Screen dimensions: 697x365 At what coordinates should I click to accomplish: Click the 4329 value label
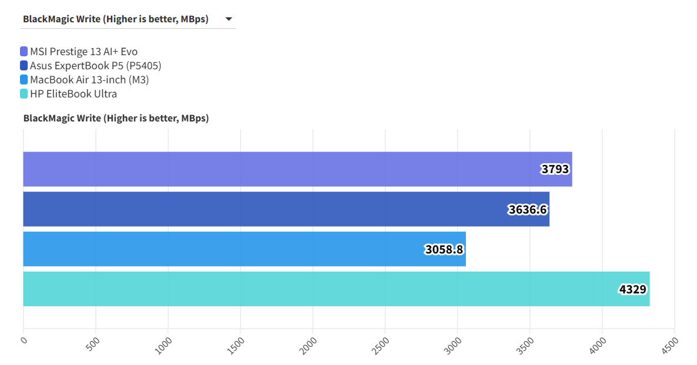[632, 289]
